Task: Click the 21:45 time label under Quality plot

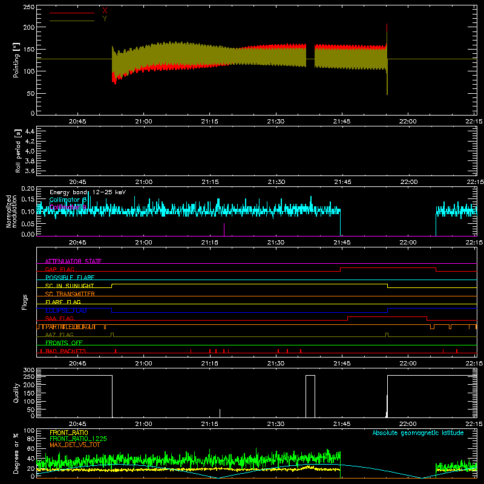Action: [342, 424]
